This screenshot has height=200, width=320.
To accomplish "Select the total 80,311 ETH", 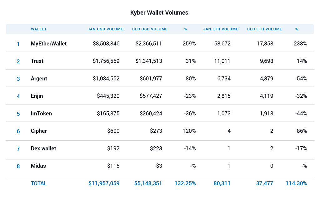I will (x=222, y=183).
